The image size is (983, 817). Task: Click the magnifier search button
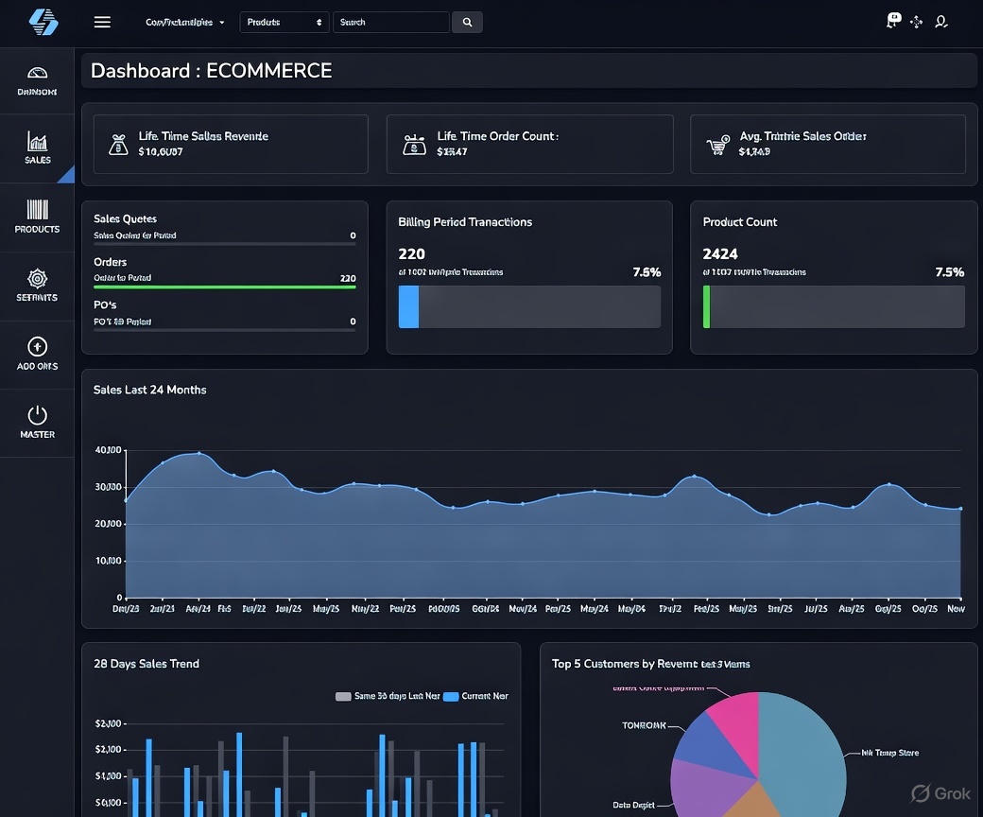tap(467, 22)
